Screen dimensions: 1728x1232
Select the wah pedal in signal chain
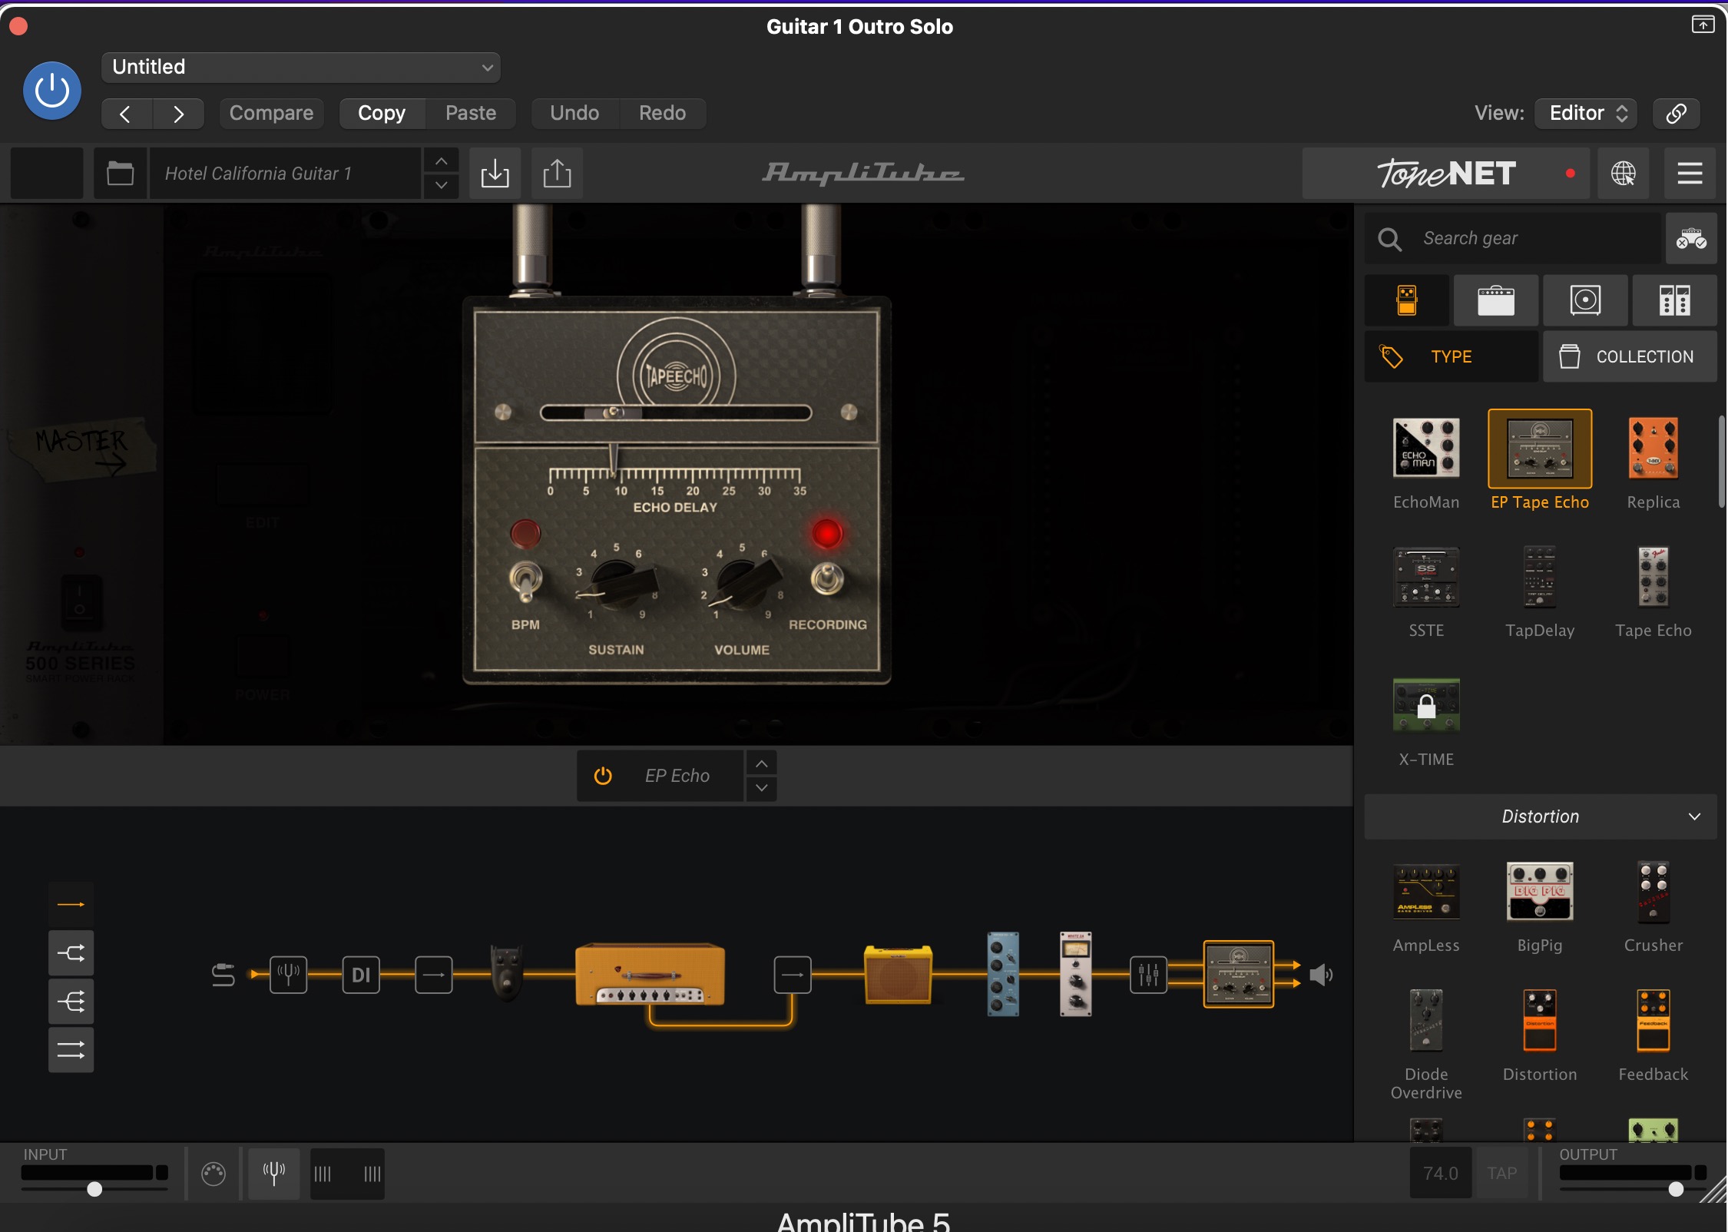coord(507,972)
